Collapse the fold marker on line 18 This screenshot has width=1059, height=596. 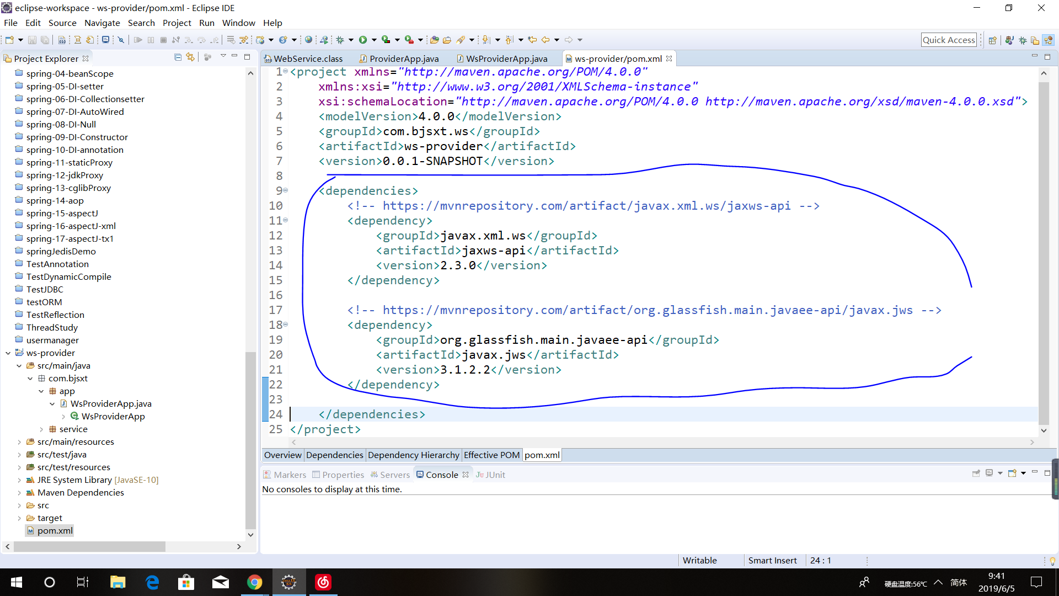[286, 324]
